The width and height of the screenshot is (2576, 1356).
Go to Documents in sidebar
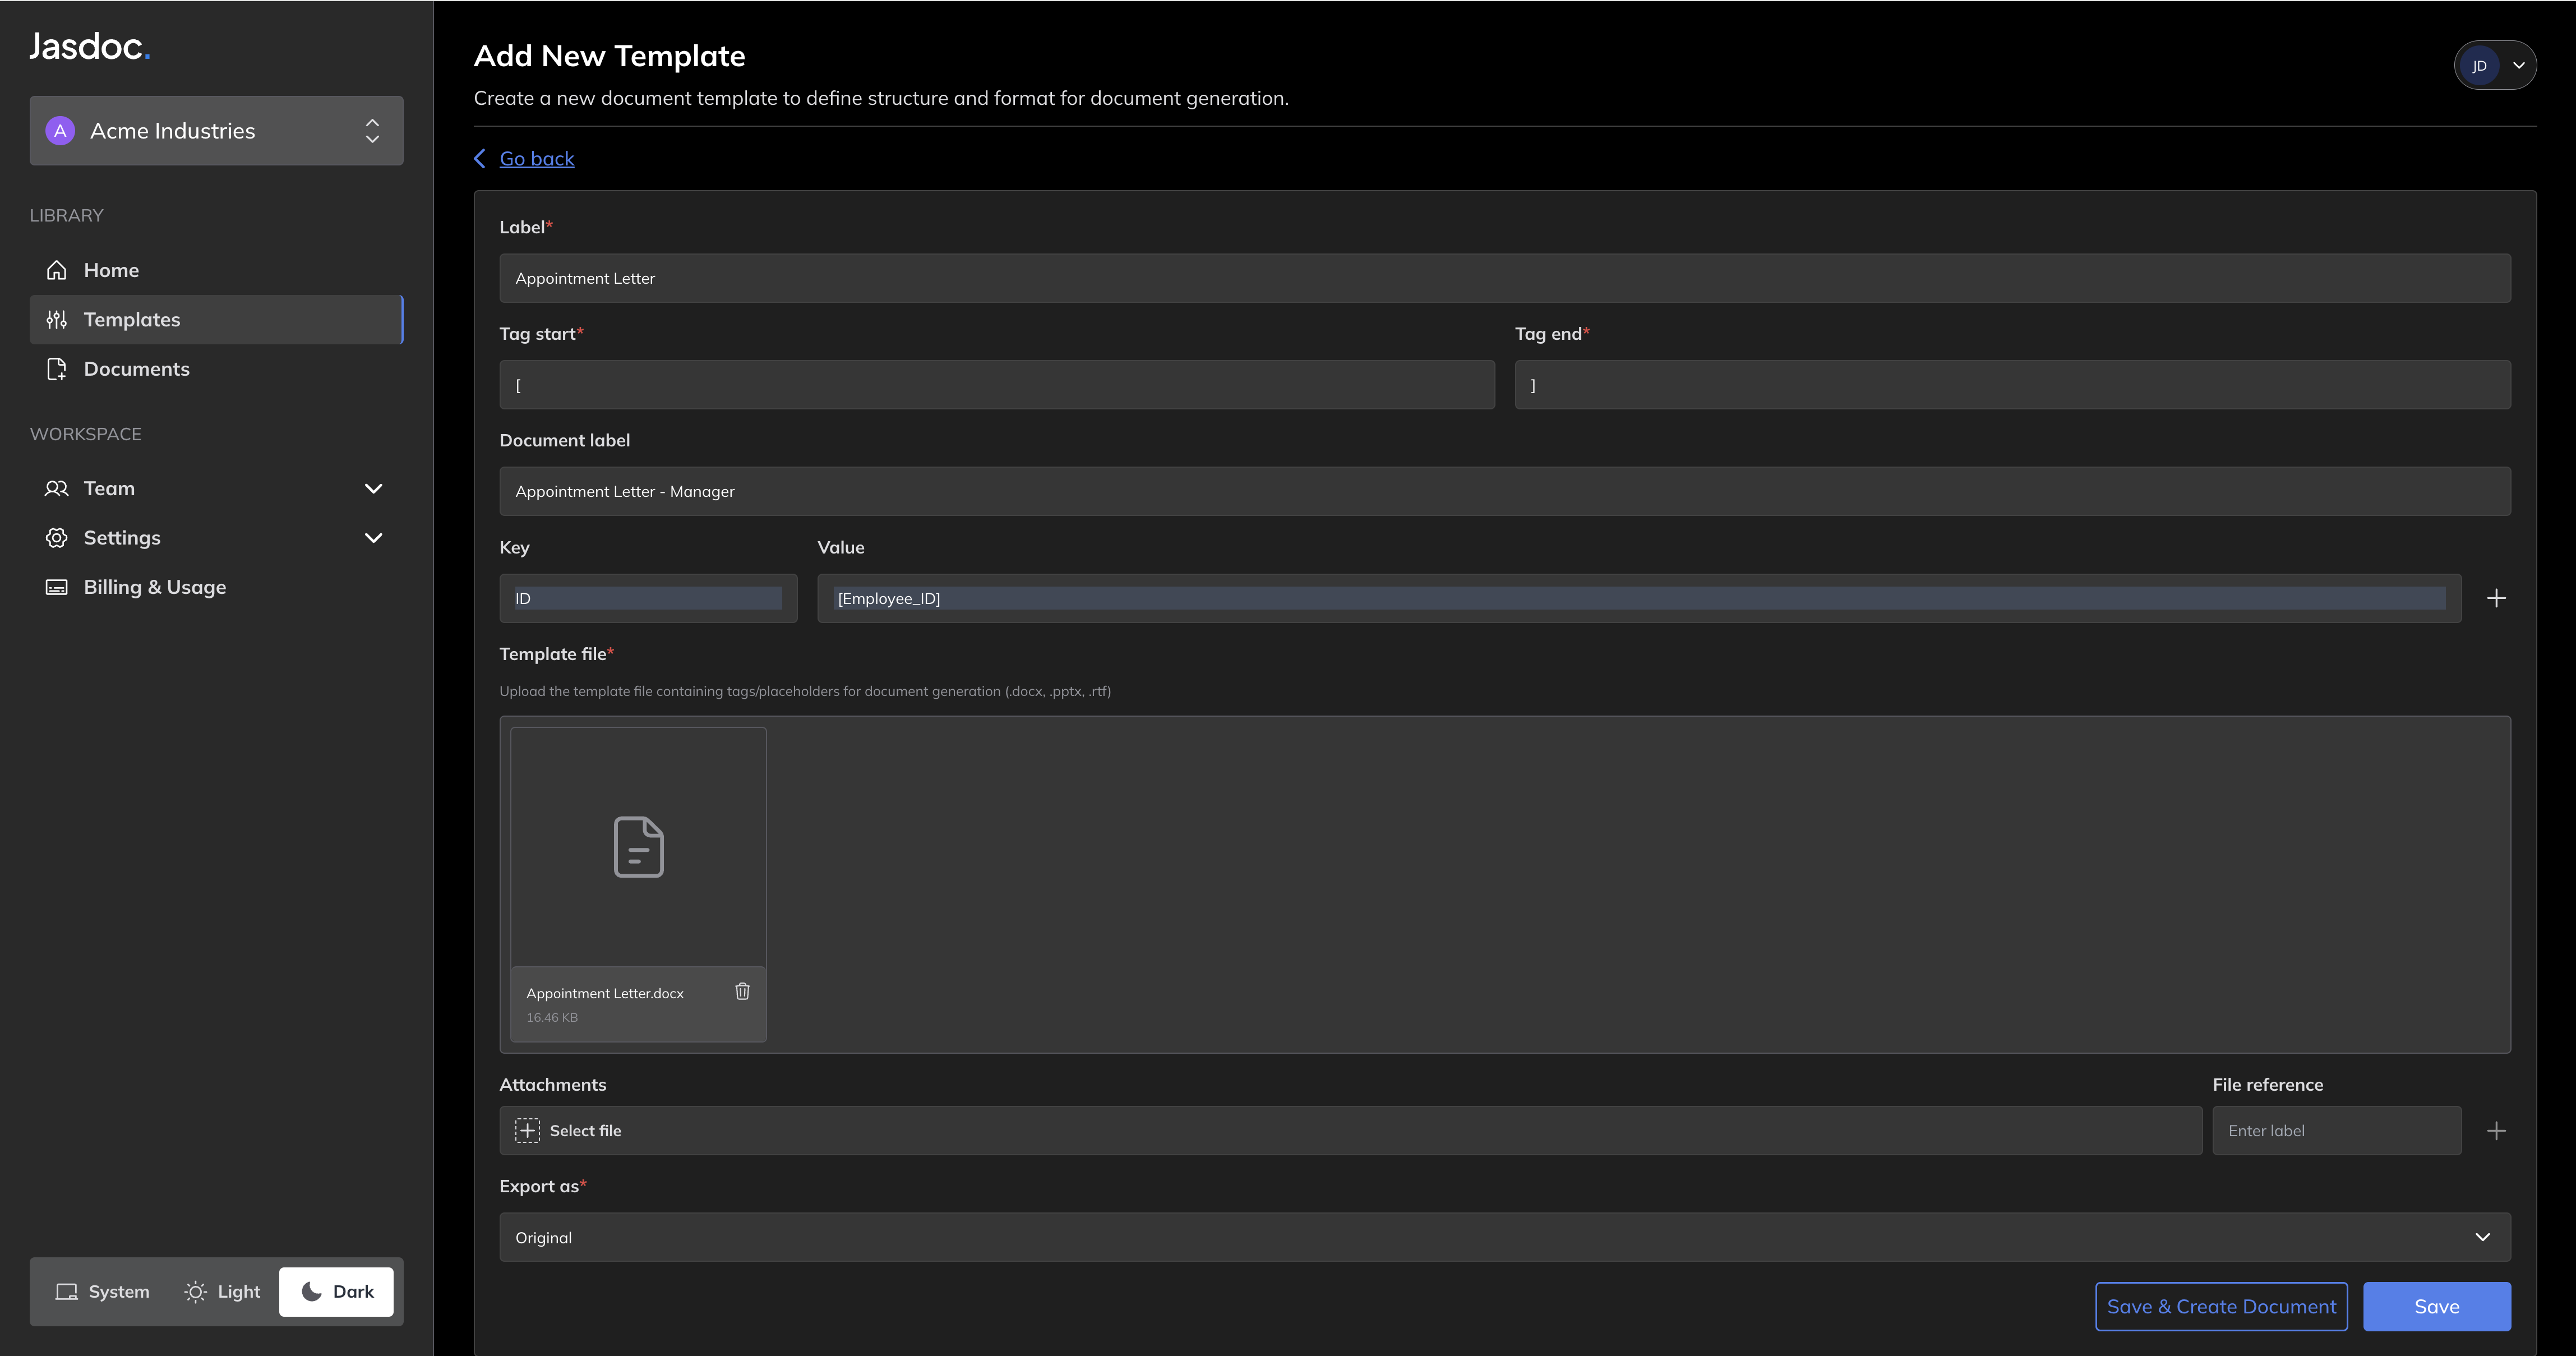click(x=136, y=369)
